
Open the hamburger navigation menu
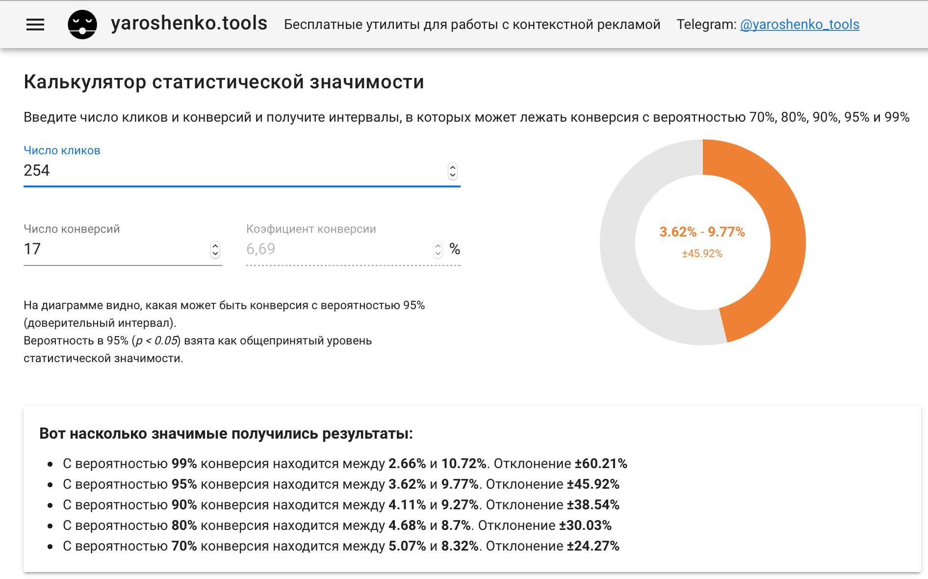click(35, 25)
